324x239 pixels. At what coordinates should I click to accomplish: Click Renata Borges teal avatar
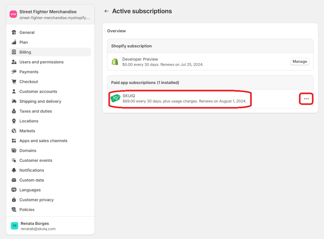[15, 226]
